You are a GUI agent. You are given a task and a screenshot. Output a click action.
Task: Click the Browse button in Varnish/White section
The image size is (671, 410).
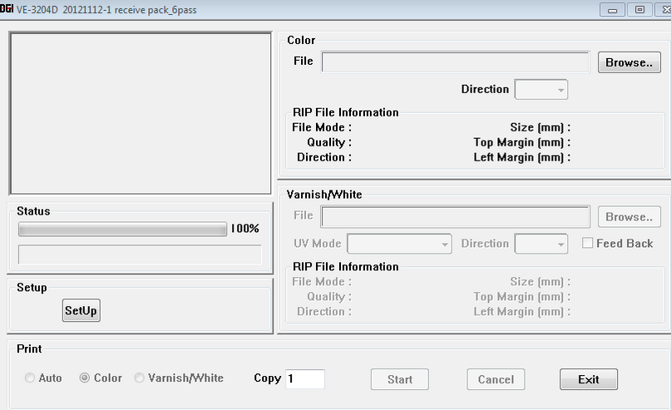coord(629,217)
